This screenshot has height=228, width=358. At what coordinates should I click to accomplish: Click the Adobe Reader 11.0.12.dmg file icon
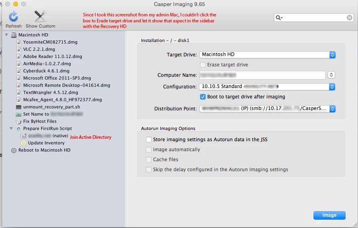pos(19,56)
